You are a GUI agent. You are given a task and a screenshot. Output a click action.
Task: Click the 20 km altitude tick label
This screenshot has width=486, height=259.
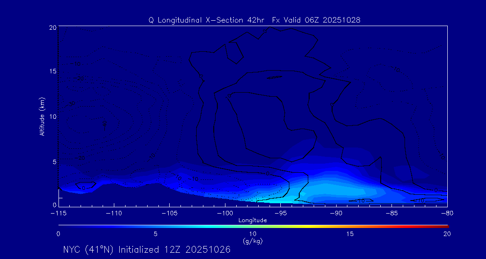pos(52,27)
